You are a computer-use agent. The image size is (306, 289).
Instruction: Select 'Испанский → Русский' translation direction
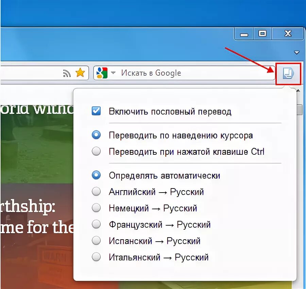click(x=96, y=241)
